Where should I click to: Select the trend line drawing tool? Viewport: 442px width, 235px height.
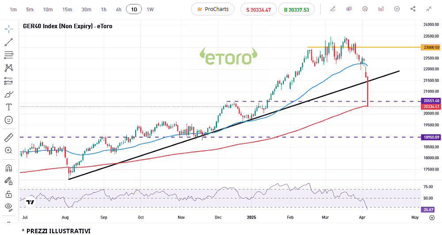pyautogui.click(x=9, y=42)
